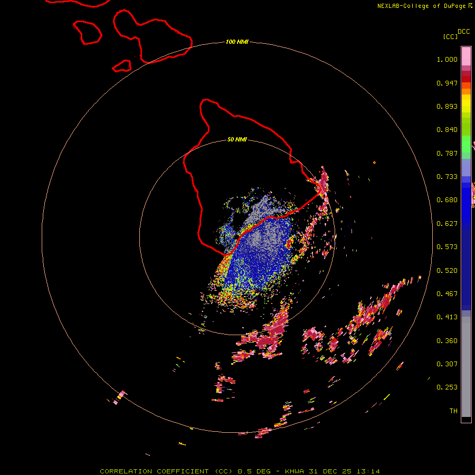Click the 0.947 color scale value
This screenshot has width=475, height=475.
pos(447,83)
